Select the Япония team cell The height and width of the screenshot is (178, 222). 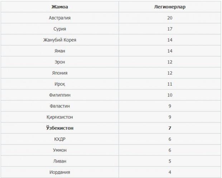point(60,73)
